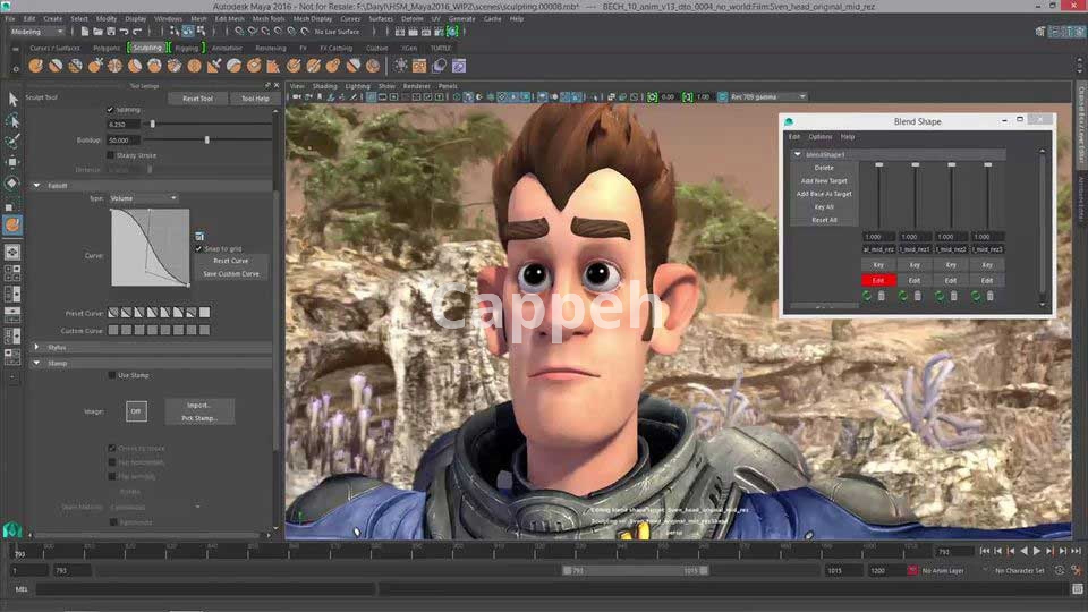
Task: Click Add New Target in Blend Shape
Action: (824, 181)
